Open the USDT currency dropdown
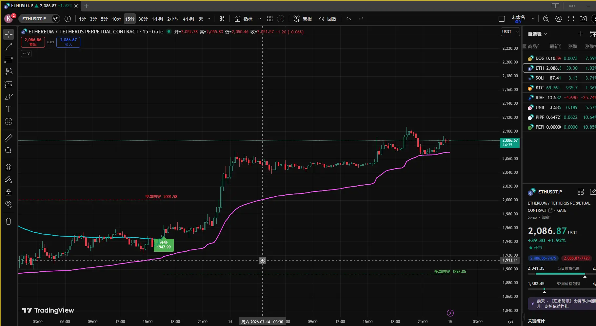This screenshot has width=596, height=326. [x=510, y=32]
